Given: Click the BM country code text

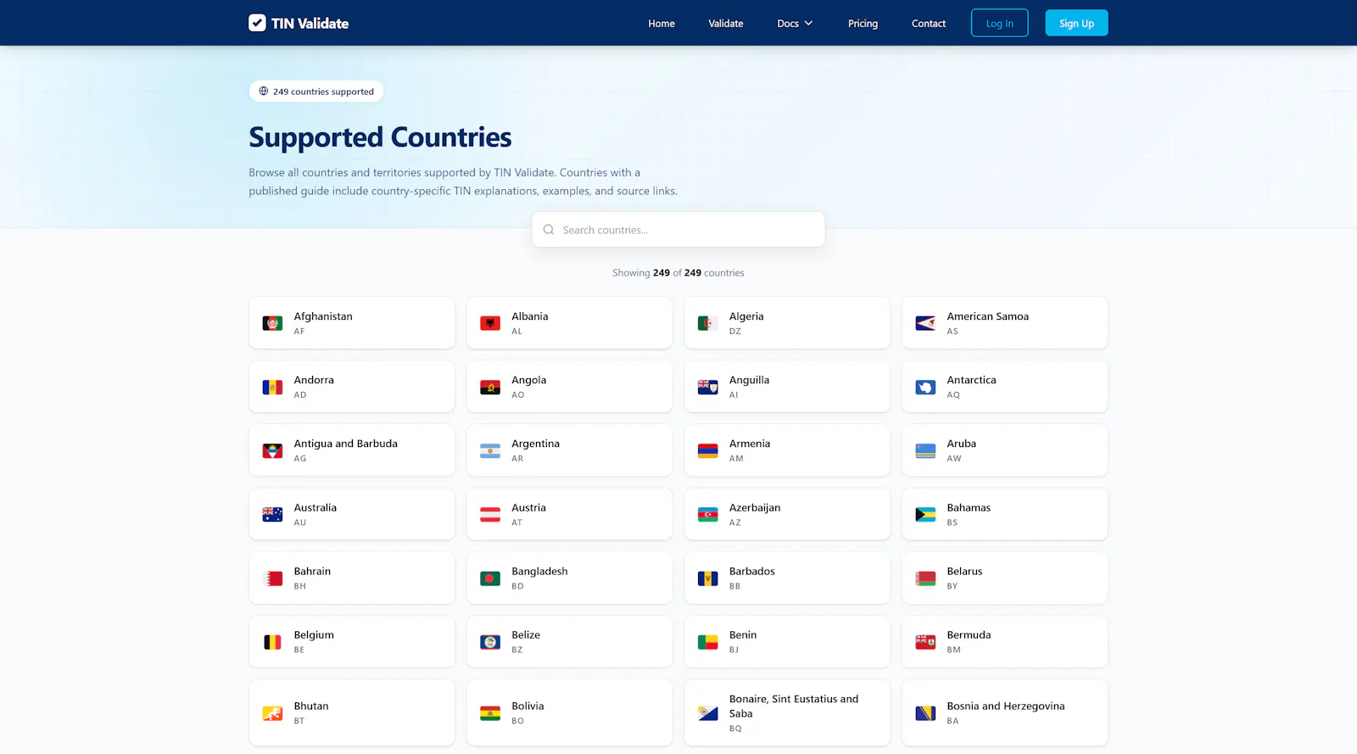Looking at the screenshot, I should (953, 650).
